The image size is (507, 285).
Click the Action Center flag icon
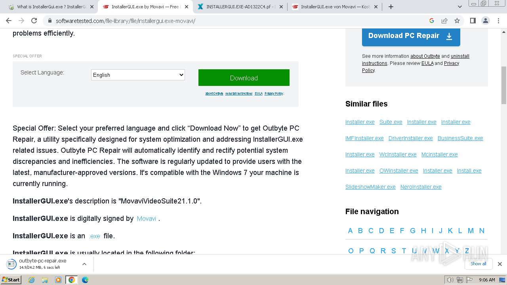pos(469,280)
